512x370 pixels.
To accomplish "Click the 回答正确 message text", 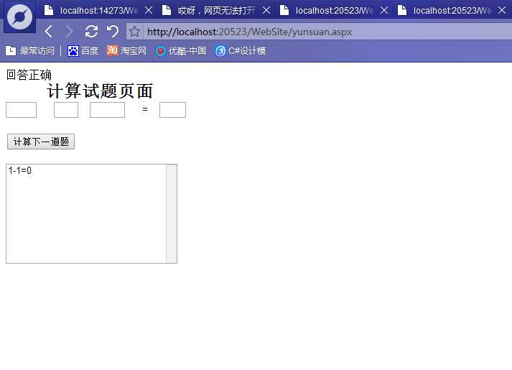I will pyautogui.click(x=29, y=75).
